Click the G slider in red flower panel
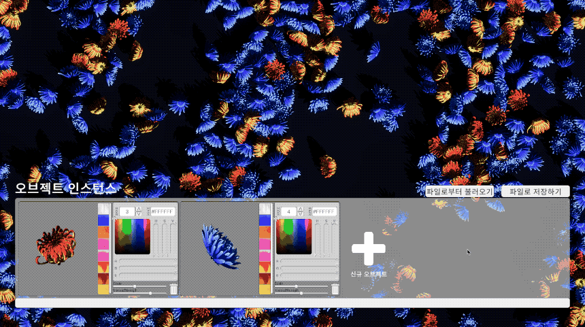Image resolution: width=585 pixels, height=327 pixels. tap(148, 269)
